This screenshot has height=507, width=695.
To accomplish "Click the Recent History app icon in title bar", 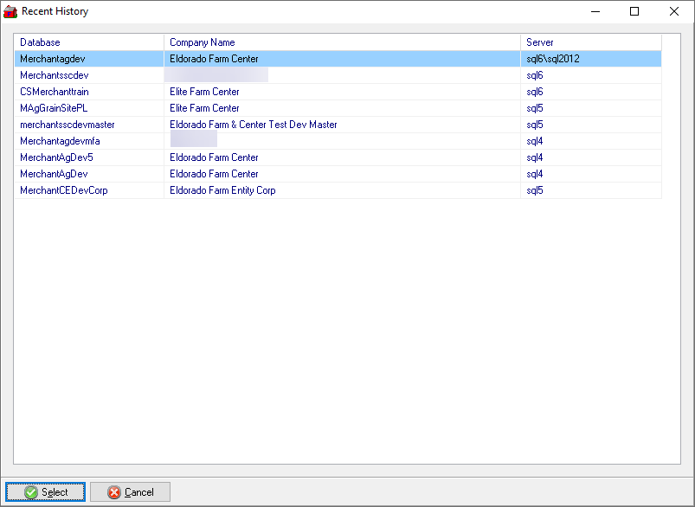I will pyautogui.click(x=10, y=12).
